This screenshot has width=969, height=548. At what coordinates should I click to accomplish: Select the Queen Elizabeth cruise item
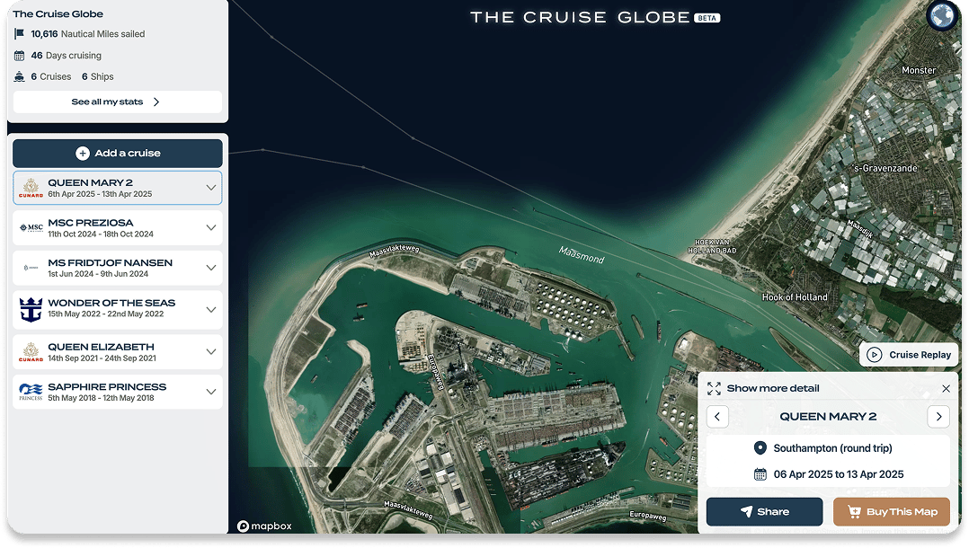[118, 351]
